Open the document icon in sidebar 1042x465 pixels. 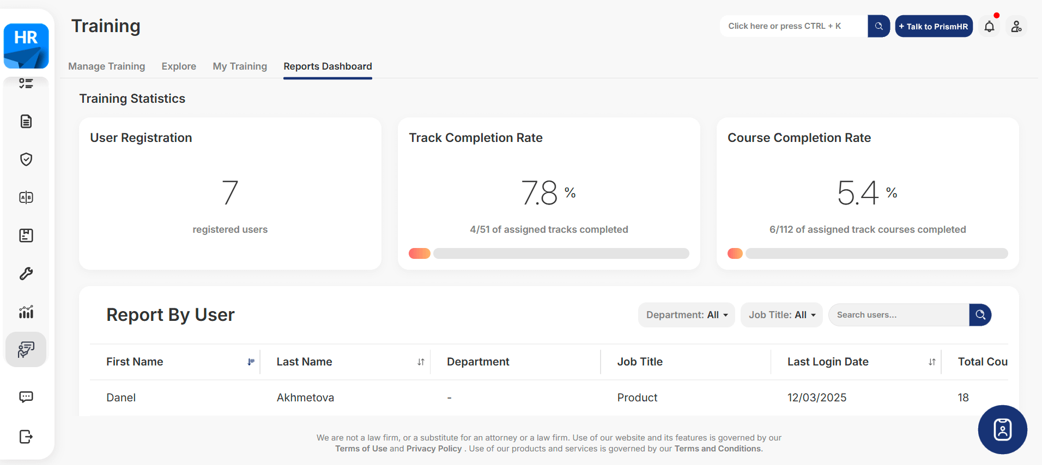26,121
